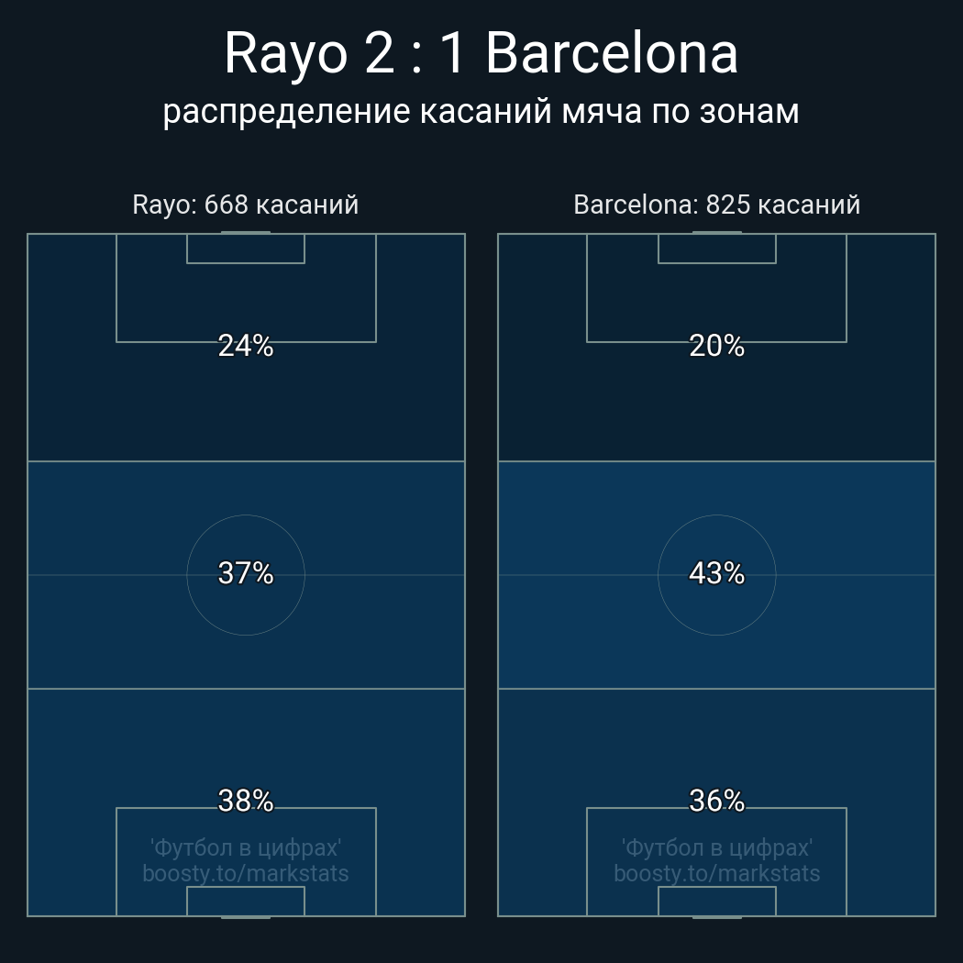The image size is (963, 963).
Task: Click Barcelona's 20% attacking zone label
Action: click(716, 346)
